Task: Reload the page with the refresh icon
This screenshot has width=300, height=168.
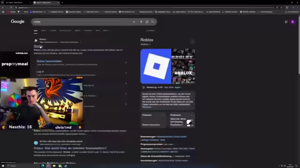Action: [11, 7]
